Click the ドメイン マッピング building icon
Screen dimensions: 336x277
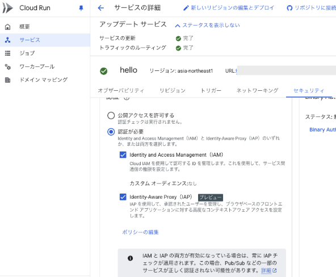click(7, 80)
